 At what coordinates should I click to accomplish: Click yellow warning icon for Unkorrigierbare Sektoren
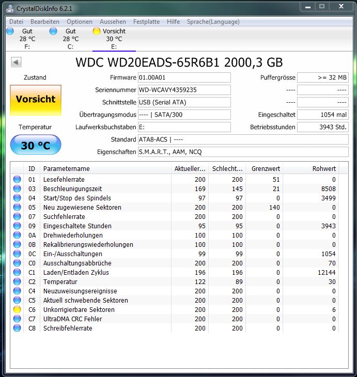pyautogui.click(x=17, y=309)
